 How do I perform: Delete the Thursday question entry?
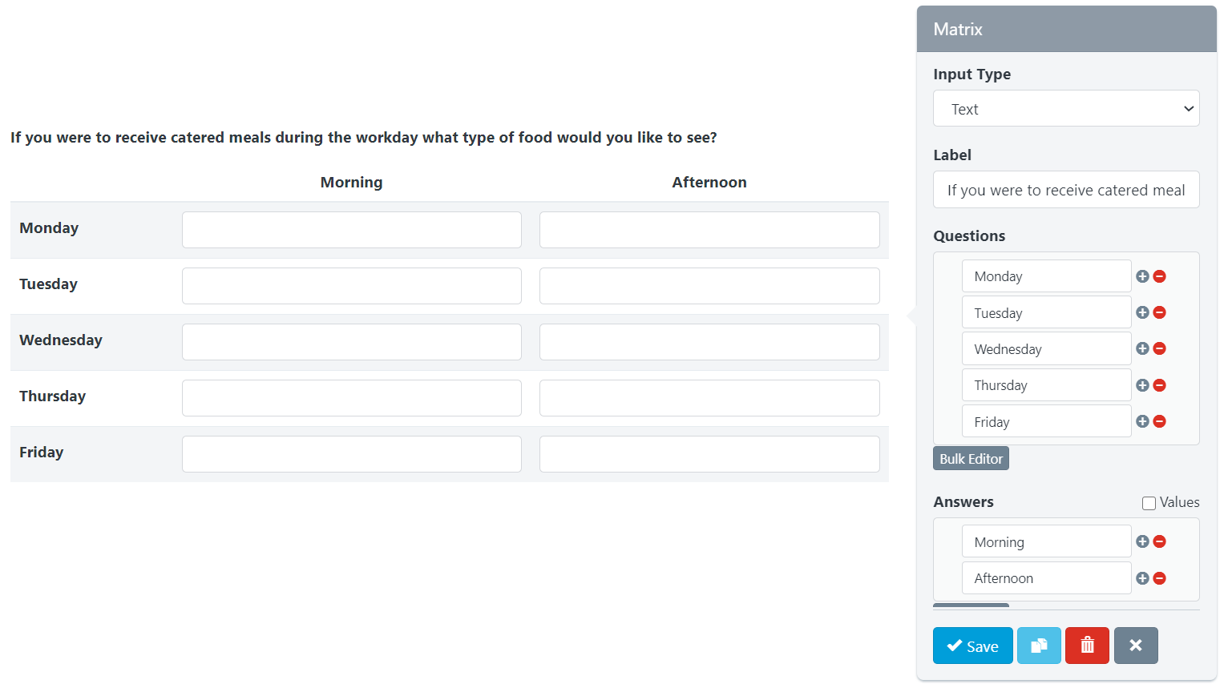[1159, 385]
